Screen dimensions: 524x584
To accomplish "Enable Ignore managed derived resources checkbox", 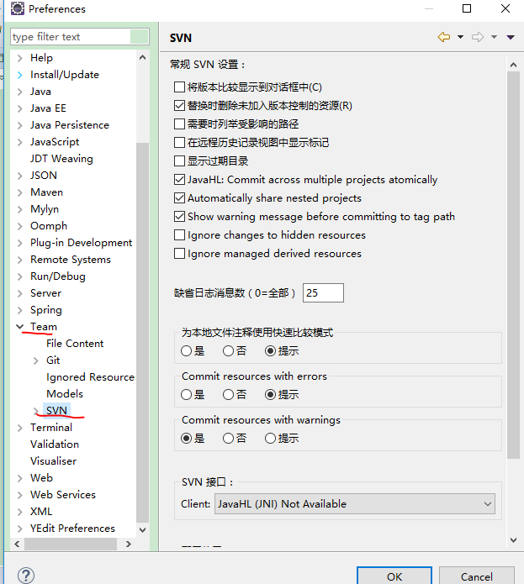I will coord(179,253).
